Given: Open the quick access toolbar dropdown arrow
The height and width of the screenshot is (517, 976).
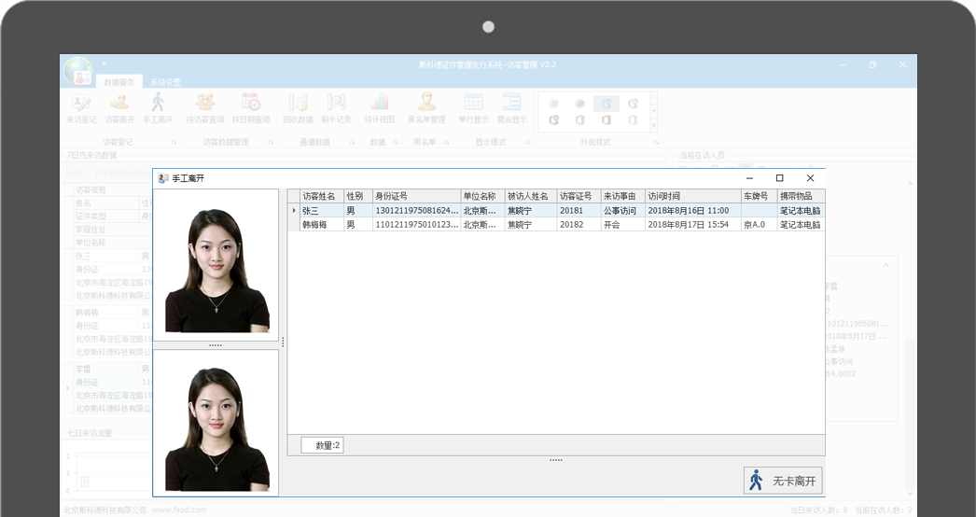Looking at the screenshot, I should 104,63.
